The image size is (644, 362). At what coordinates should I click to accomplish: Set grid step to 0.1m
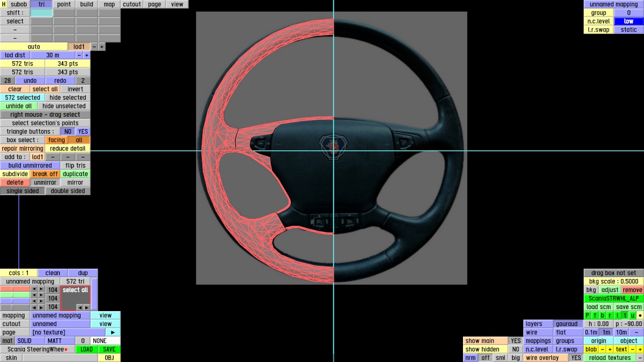coord(591,332)
